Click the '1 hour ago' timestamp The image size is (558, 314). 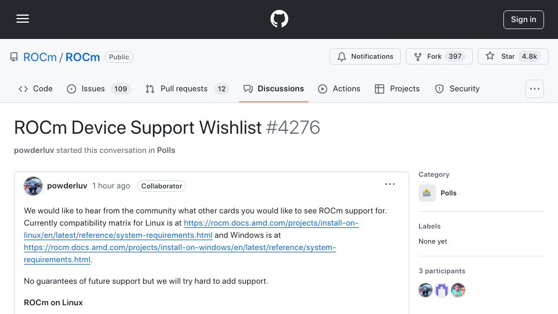(111, 186)
